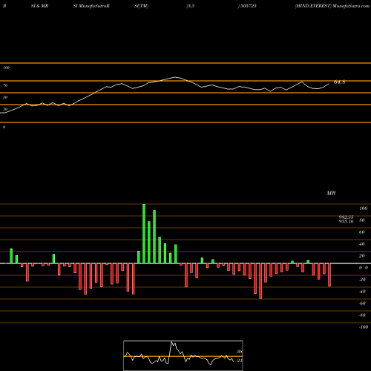This screenshot has width=371, height=371.
Task: Click the RSI line peak above 70
Action: click(x=175, y=77)
